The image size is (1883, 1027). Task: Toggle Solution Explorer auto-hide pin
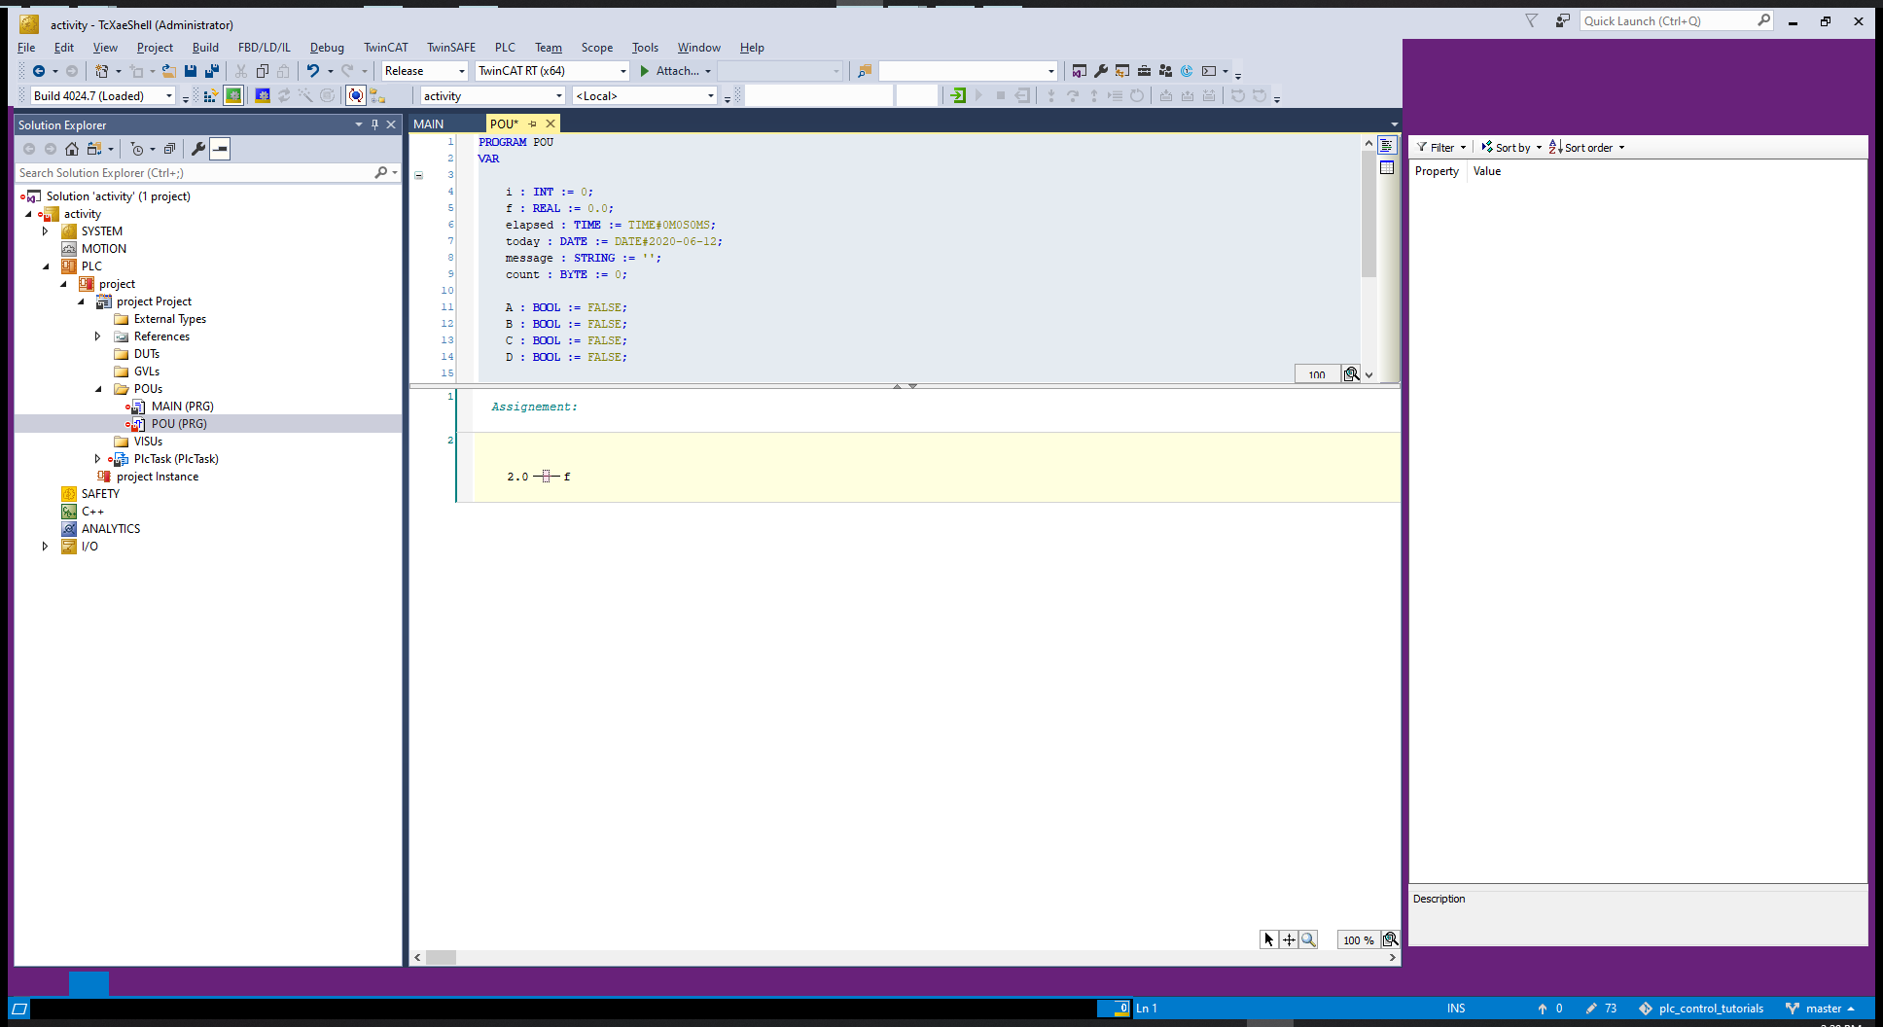(x=374, y=124)
